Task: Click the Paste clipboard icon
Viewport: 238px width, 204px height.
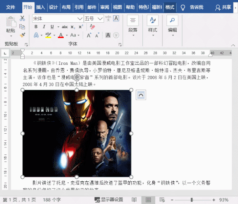Action: 11,22
